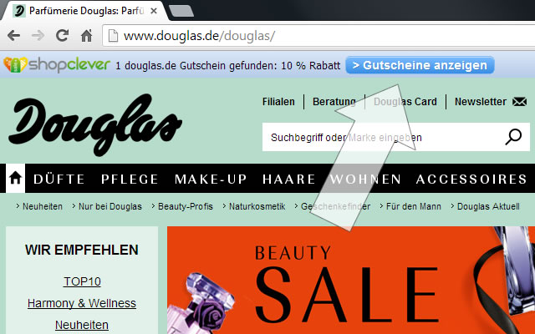Screen dimensions: 535x334
Task: Click the magnifying glass search icon
Action: point(513,137)
